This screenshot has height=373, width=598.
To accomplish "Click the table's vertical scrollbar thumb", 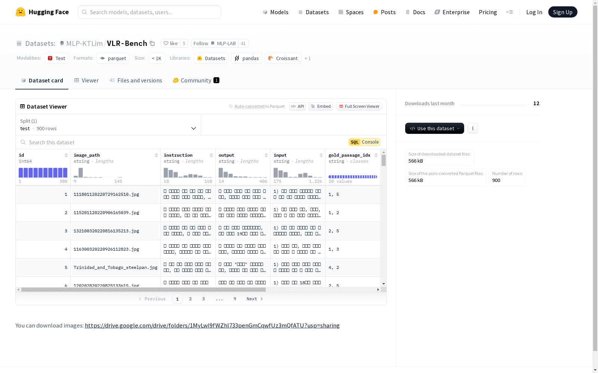I will [x=383, y=160].
